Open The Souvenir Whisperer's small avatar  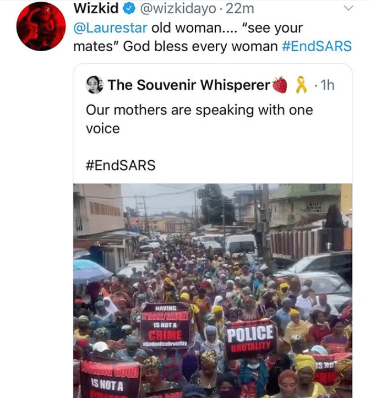95,85
